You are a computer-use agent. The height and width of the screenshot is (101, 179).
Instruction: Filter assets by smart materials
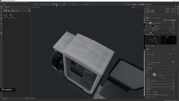coord(6,11)
